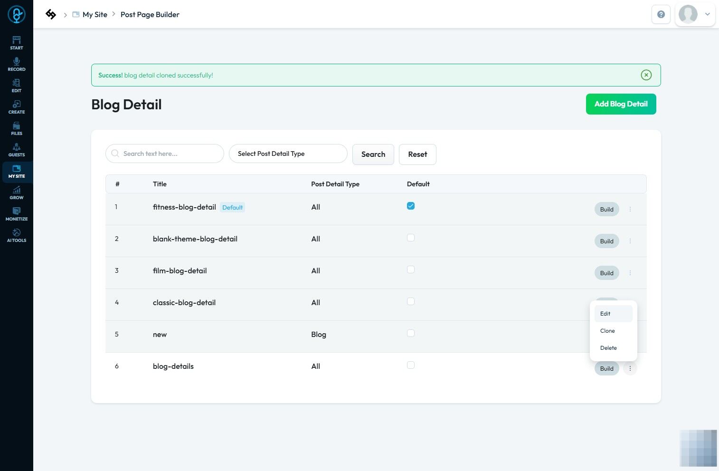719x471 pixels.
Task: Open the Select Post Detail Type dropdown
Action: pyautogui.click(x=288, y=154)
